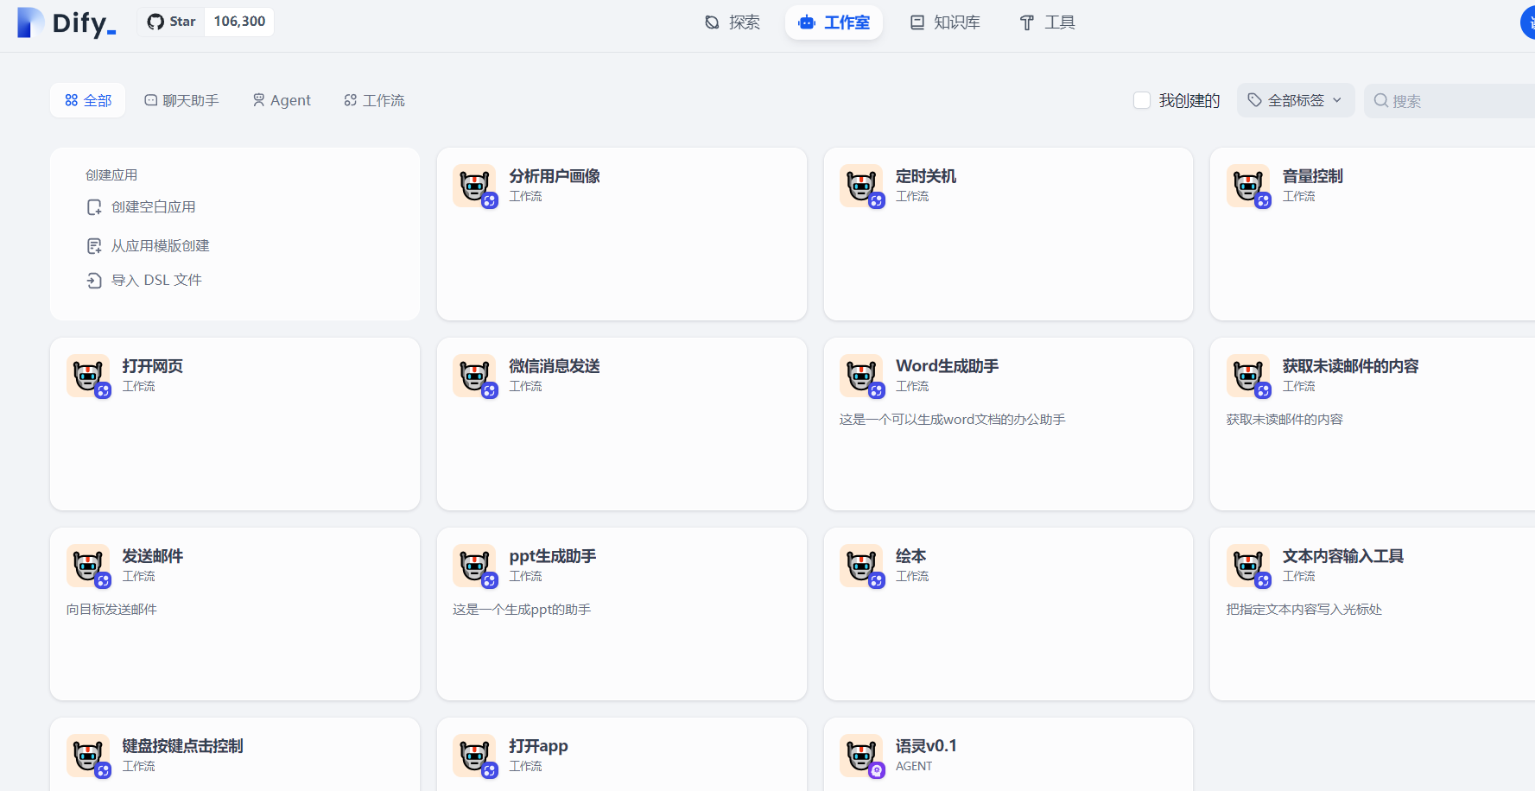Open the 全部标签 dropdown

coord(1296,100)
